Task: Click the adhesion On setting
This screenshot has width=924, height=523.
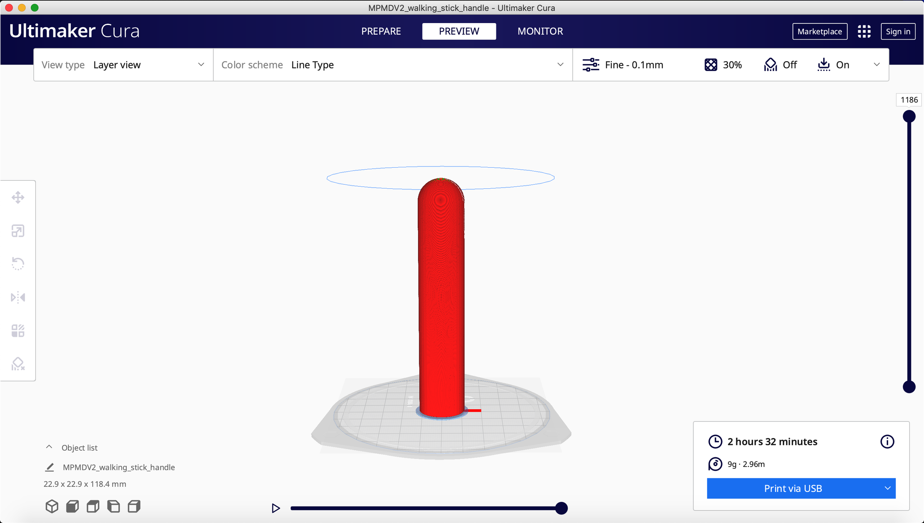Action: click(x=834, y=65)
